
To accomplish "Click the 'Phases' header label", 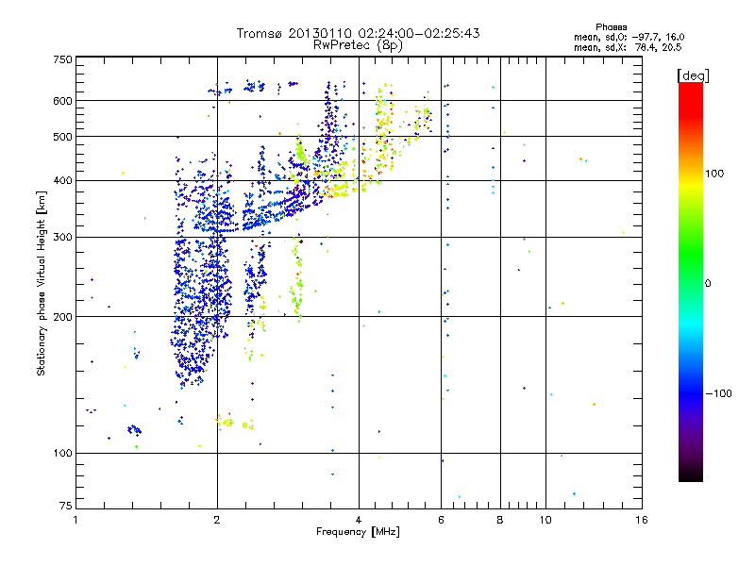I will click(611, 27).
